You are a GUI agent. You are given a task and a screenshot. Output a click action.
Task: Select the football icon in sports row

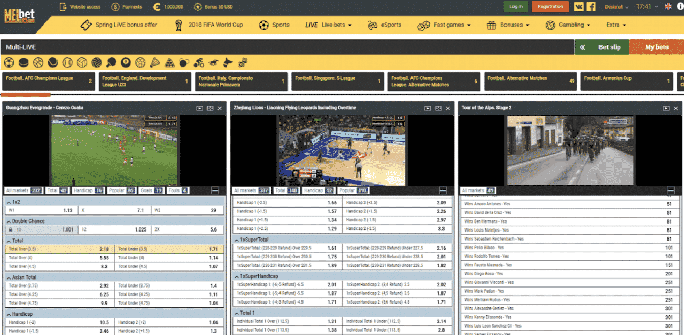(x=9, y=62)
